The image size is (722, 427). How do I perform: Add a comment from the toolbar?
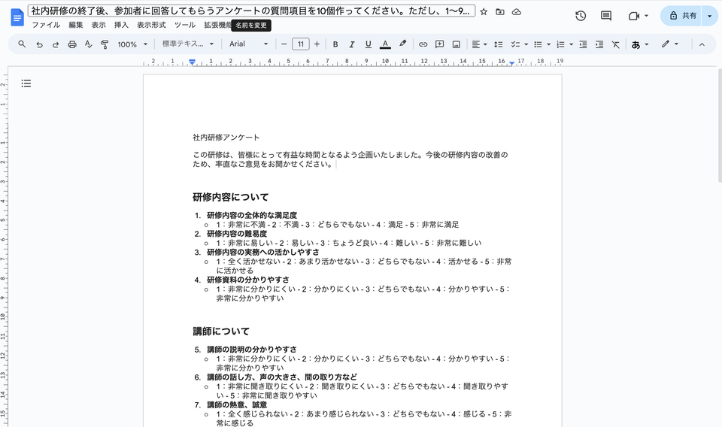(440, 44)
